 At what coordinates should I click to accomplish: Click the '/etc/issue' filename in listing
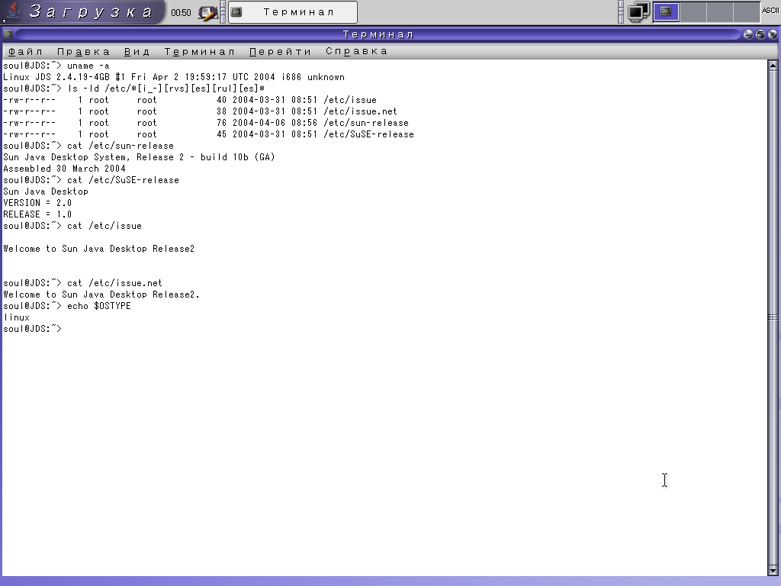click(350, 100)
